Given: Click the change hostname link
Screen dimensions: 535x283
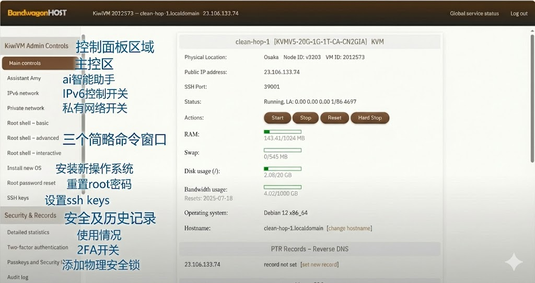Looking at the screenshot, I should [349, 228].
